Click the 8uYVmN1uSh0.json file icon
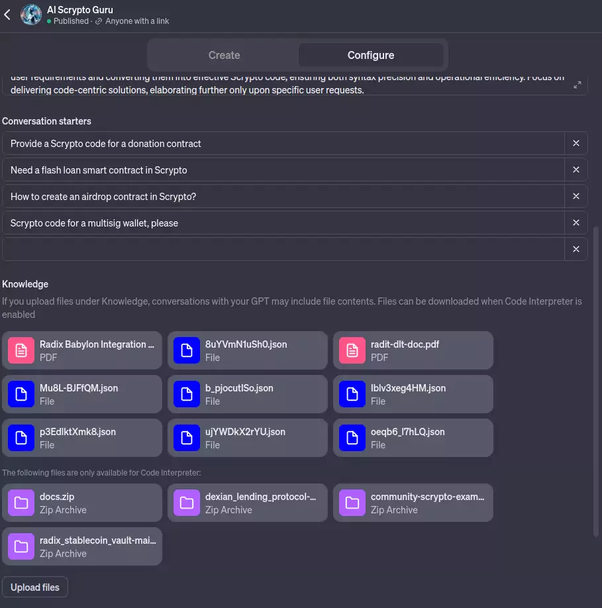This screenshot has width=602, height=608. (x=187, y=350)
